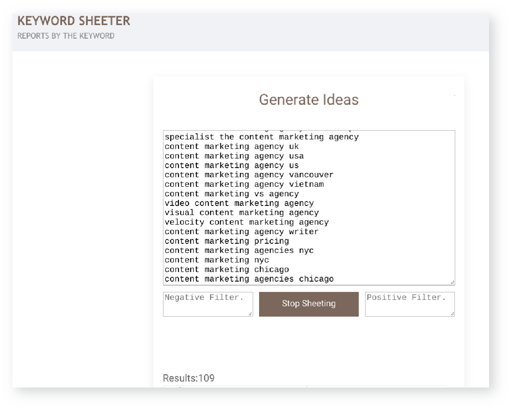
Task: Select the 'video content marketing agency' line
Action: [x=239, y=204]
